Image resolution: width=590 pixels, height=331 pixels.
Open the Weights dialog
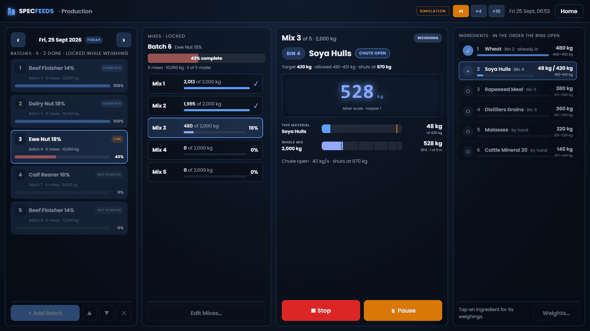[x=556, y=313]
